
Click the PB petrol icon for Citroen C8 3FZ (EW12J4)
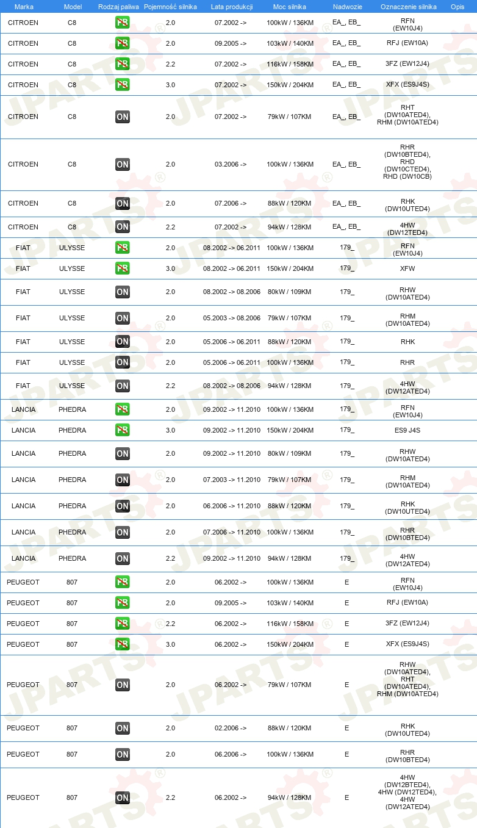click(123, 64)
